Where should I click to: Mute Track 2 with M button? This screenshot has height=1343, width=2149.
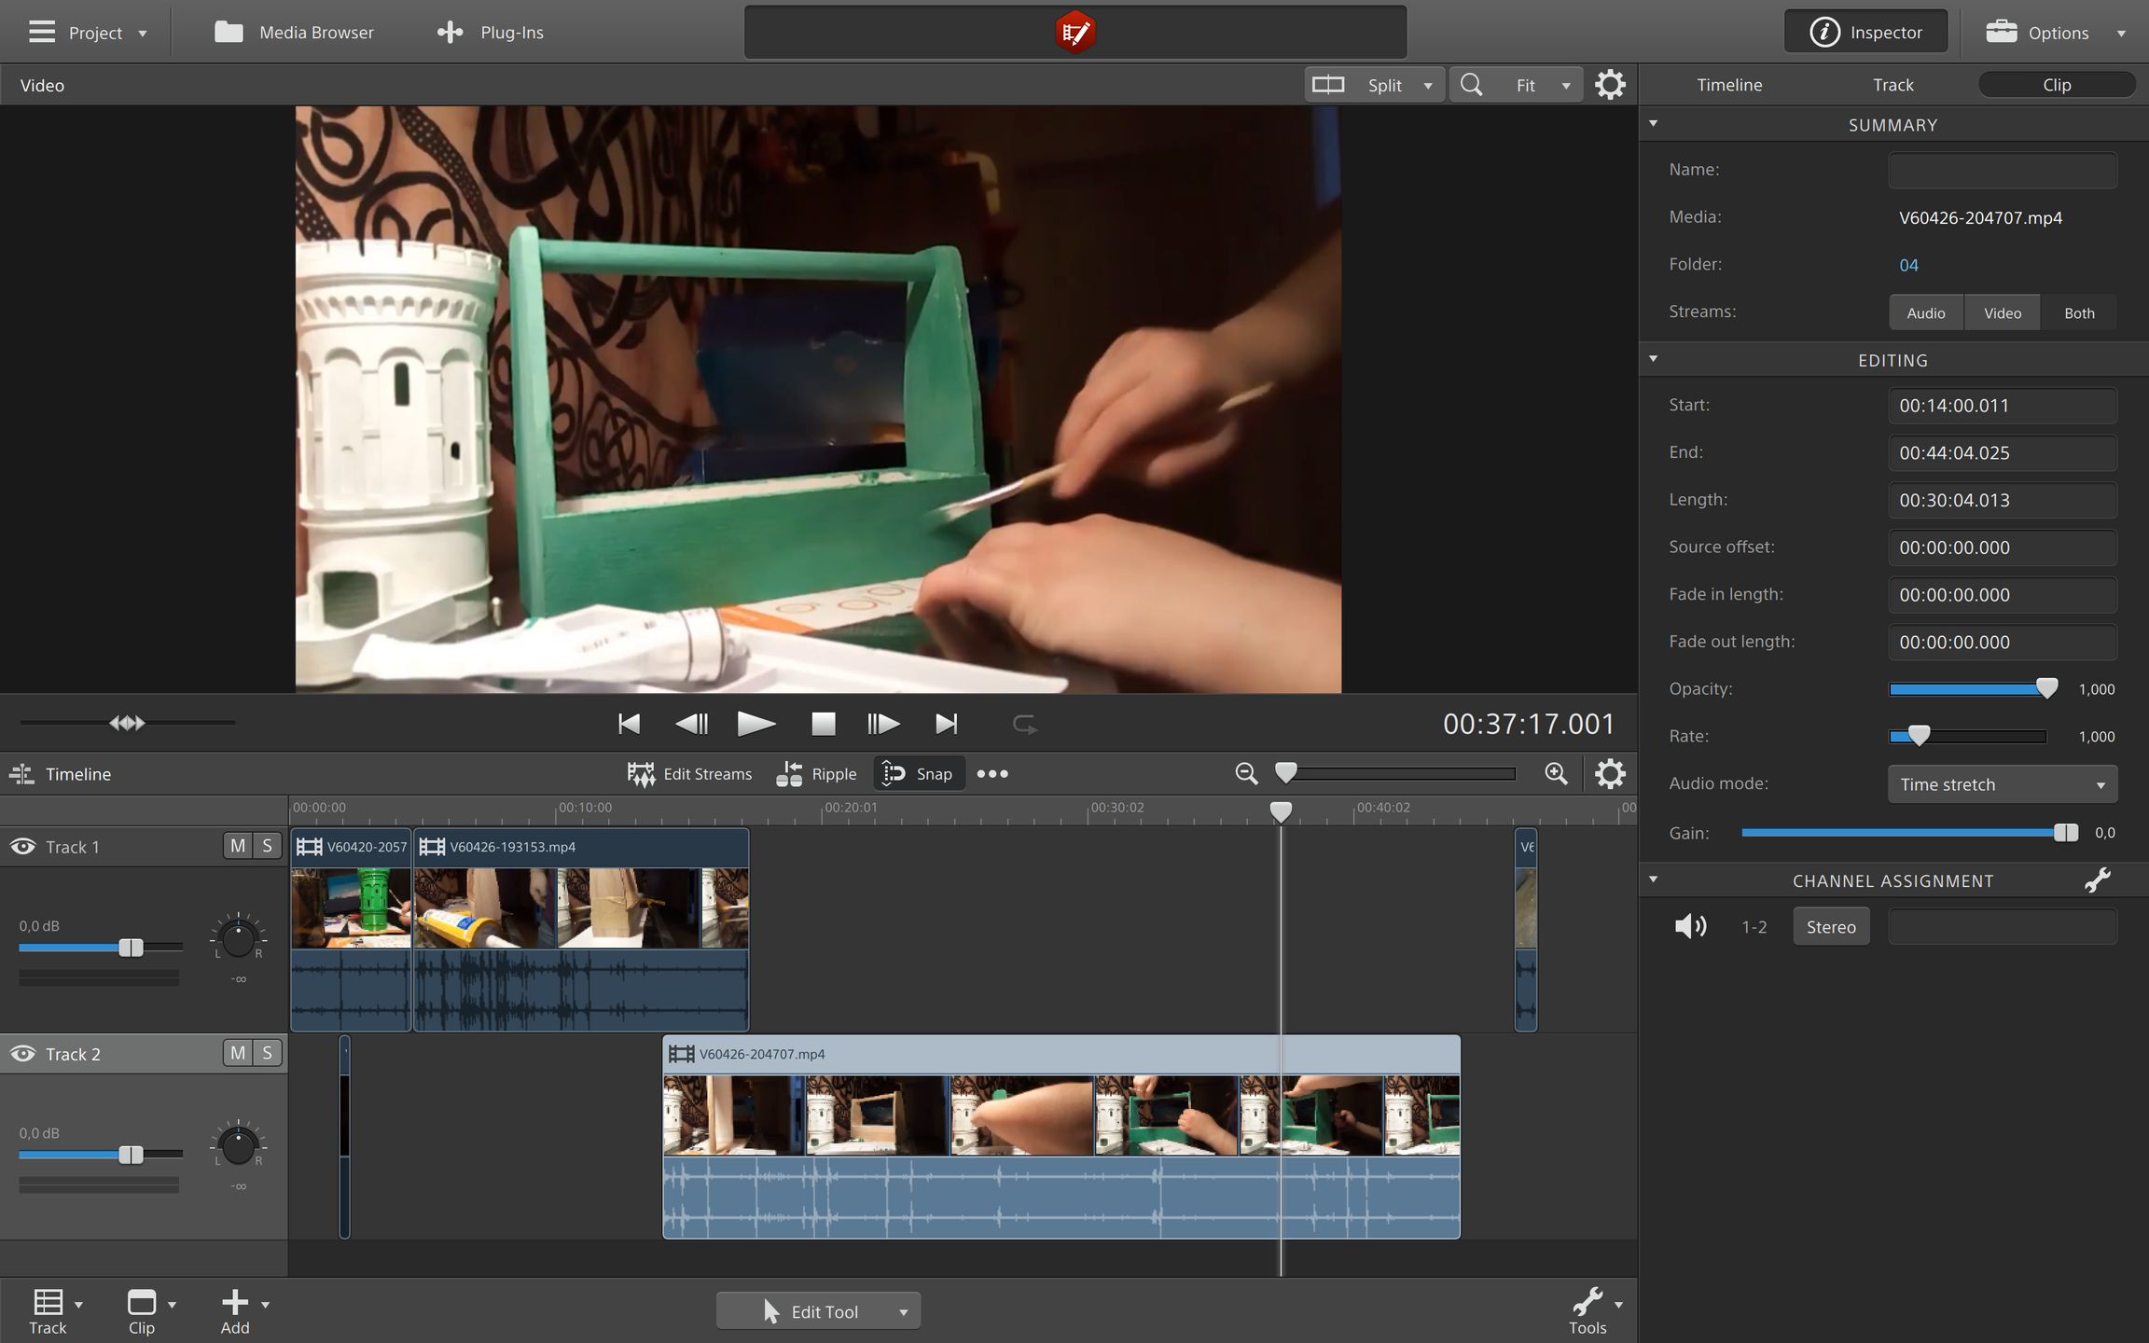(x=238, y=1053)
